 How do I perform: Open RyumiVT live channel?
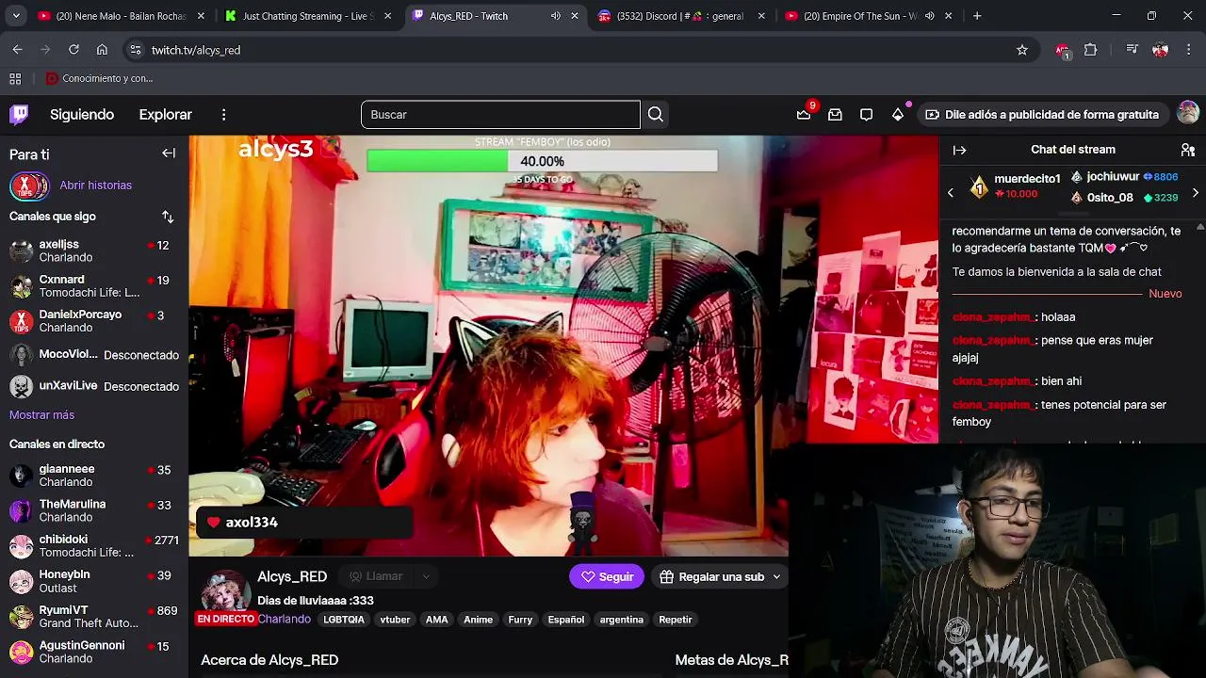point(94,617)
